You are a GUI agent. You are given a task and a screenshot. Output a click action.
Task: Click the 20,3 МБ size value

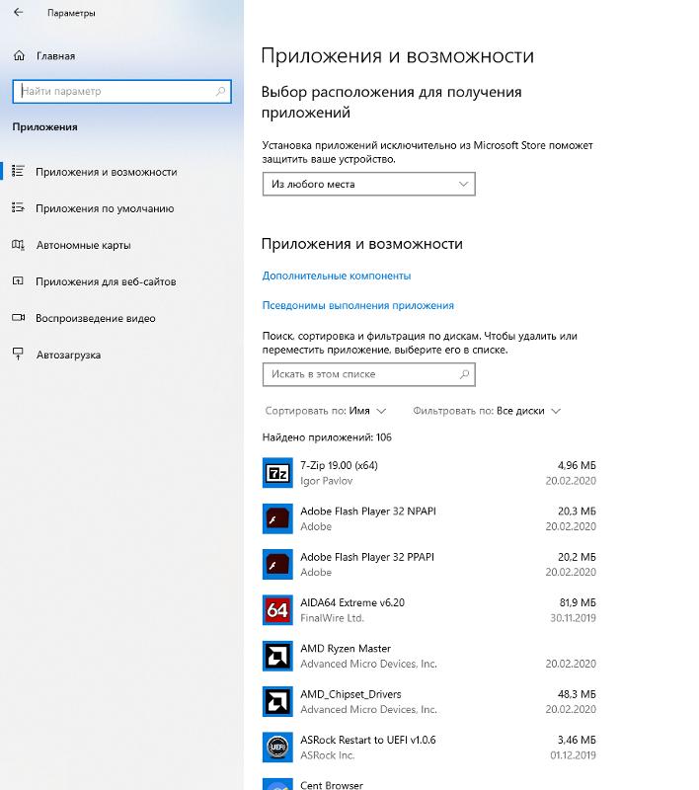click(x=577, y=511)
